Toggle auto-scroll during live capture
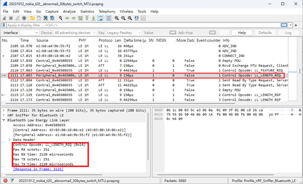 100,18
